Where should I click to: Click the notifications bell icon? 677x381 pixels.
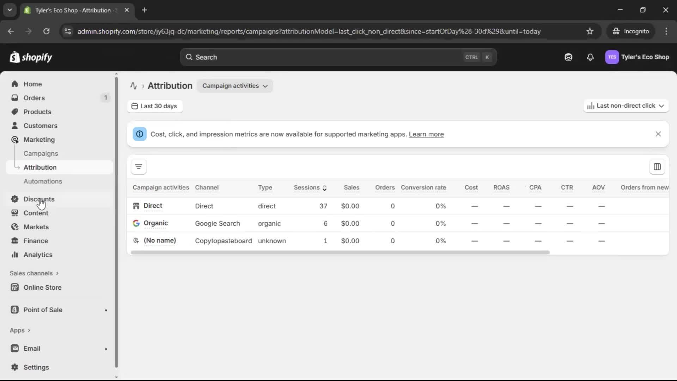click(x=591, y=57)
